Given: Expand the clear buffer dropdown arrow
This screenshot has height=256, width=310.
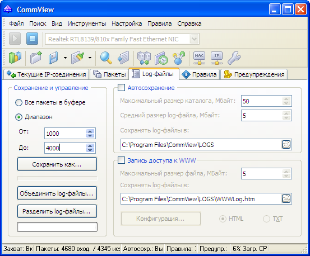Looking at the screenshot, I should (x=90, y=58).
